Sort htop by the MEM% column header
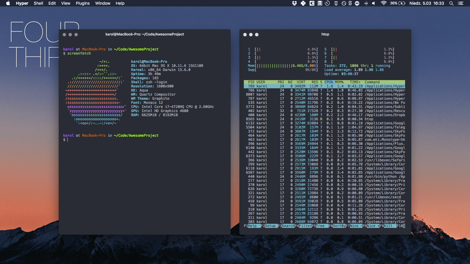Image resolution: width=470 pixels, height=264 pixels. 339,82
